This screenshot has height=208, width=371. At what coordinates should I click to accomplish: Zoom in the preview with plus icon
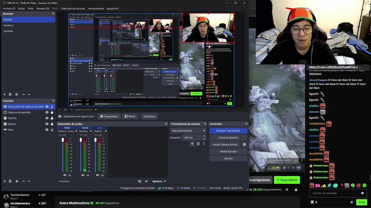[72, 109]
